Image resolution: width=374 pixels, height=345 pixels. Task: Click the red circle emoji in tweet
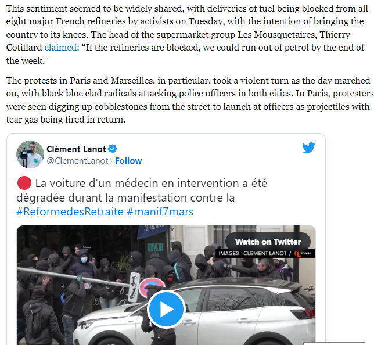click(x=24, y=183)
